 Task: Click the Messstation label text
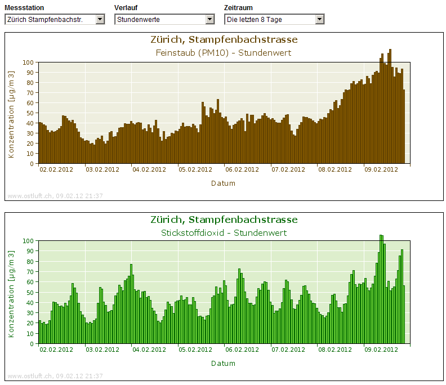click(x=24, y=8)
